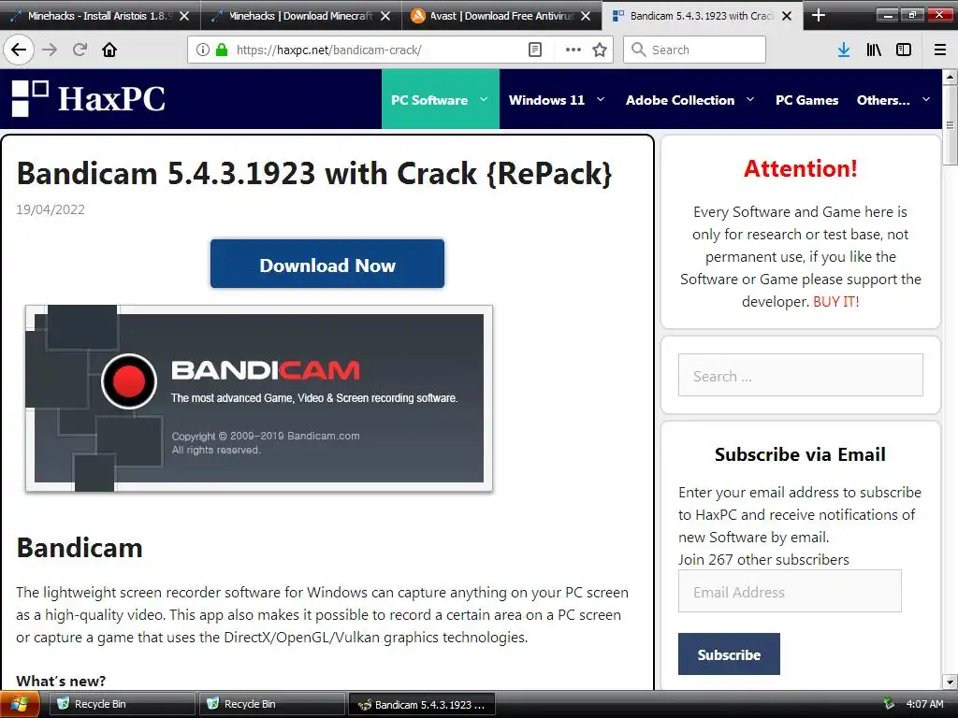The width and height of the screenshot is (958, 718).
Task: Expand the Adobe Collection dropdown chevron
Action: point(750,99)
